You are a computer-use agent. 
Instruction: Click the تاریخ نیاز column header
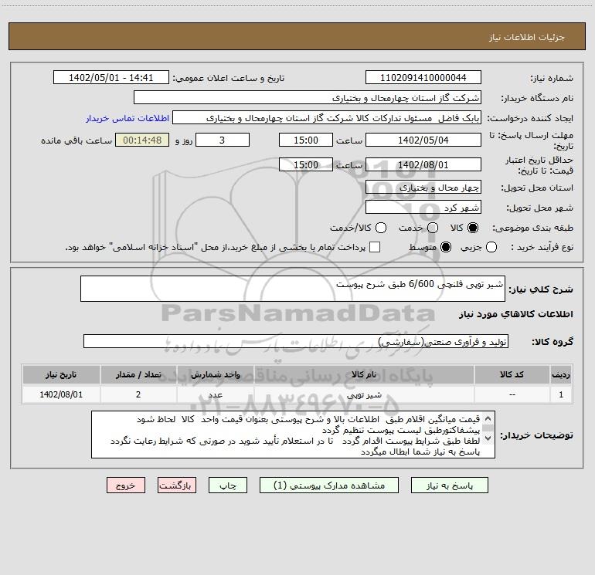click(x=61, y=374)
